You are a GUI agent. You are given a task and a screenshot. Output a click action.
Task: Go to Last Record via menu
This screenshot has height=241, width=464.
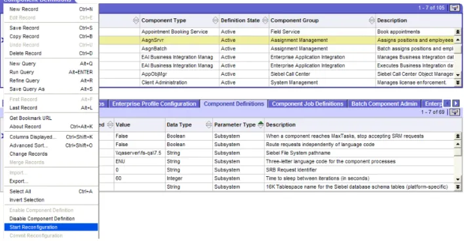(x=51, y=108)
